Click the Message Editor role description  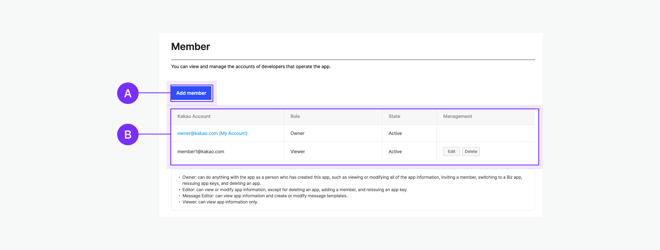point(265,196)
